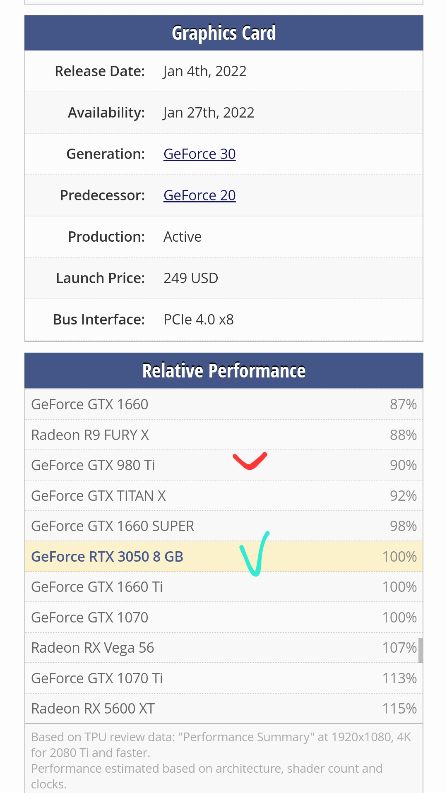Viewport: 447px width, 793px height.
Task: Click GeForce GTX TITAN X row
Action: tap(98, 496)
